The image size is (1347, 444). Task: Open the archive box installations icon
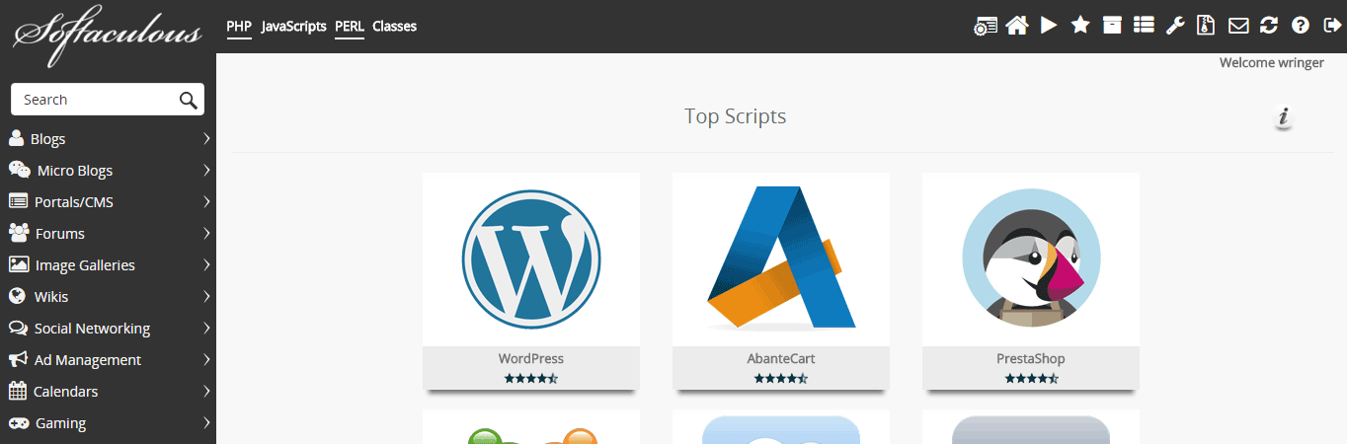[1113, 26]
